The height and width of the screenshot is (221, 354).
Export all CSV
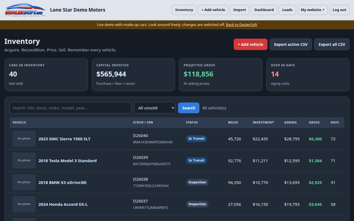pos(332,45)
